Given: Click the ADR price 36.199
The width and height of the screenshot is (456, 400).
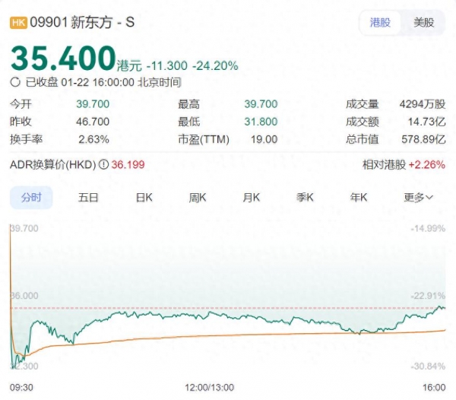Looking at the screenshot, I should tap(128, 165).
